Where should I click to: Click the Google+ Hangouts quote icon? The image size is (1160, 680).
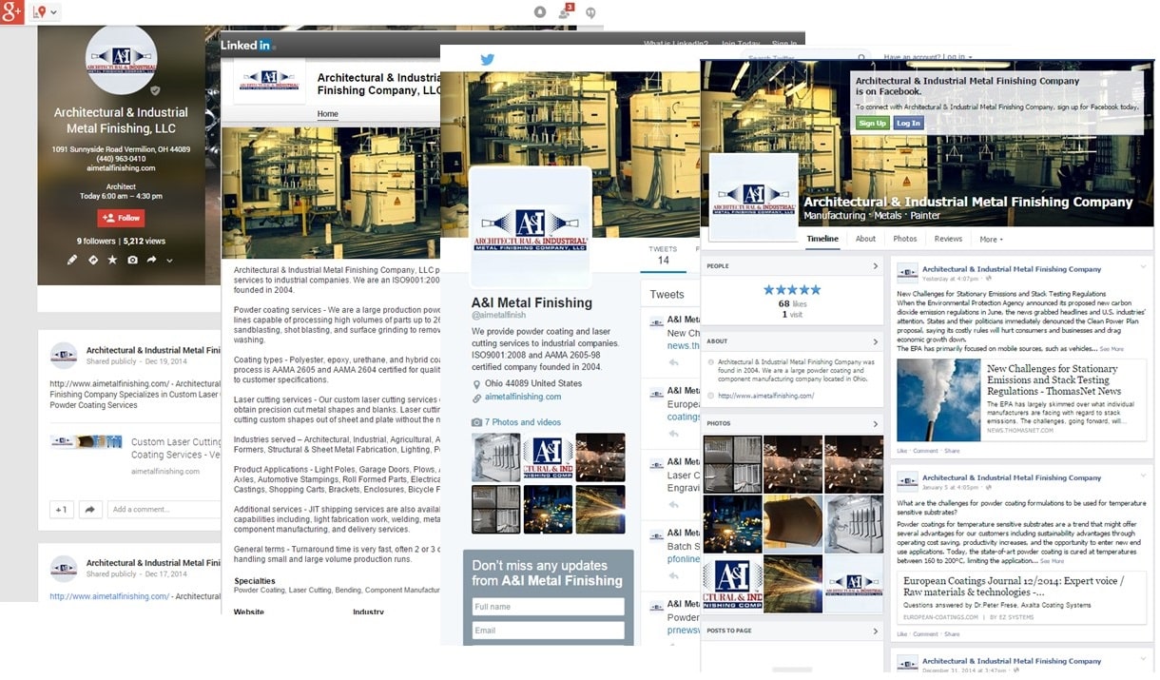click(x=590, y=13)
